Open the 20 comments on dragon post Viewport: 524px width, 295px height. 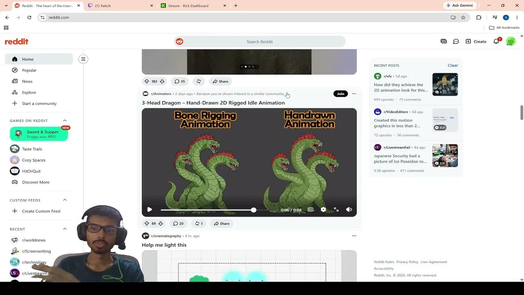pyautogui.click(x=178, y=223)
